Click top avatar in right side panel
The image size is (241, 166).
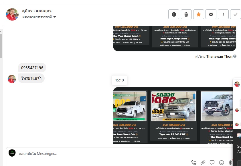click(237, 84)
